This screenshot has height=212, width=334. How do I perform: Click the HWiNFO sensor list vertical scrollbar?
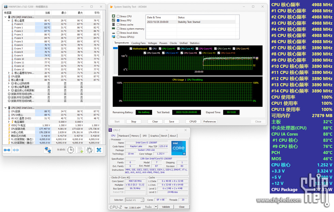pos(104,44)
